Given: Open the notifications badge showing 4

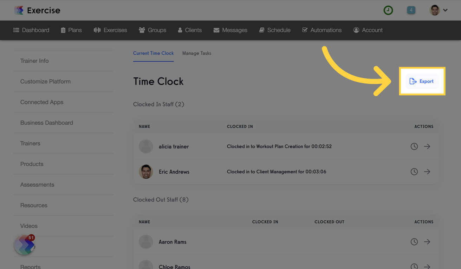Looking at the screenshot, I should pos(411,10).
